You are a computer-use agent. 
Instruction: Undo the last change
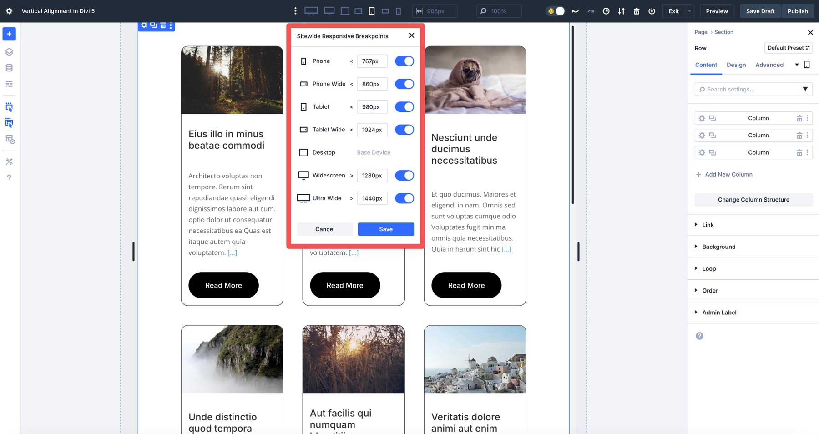576,11
